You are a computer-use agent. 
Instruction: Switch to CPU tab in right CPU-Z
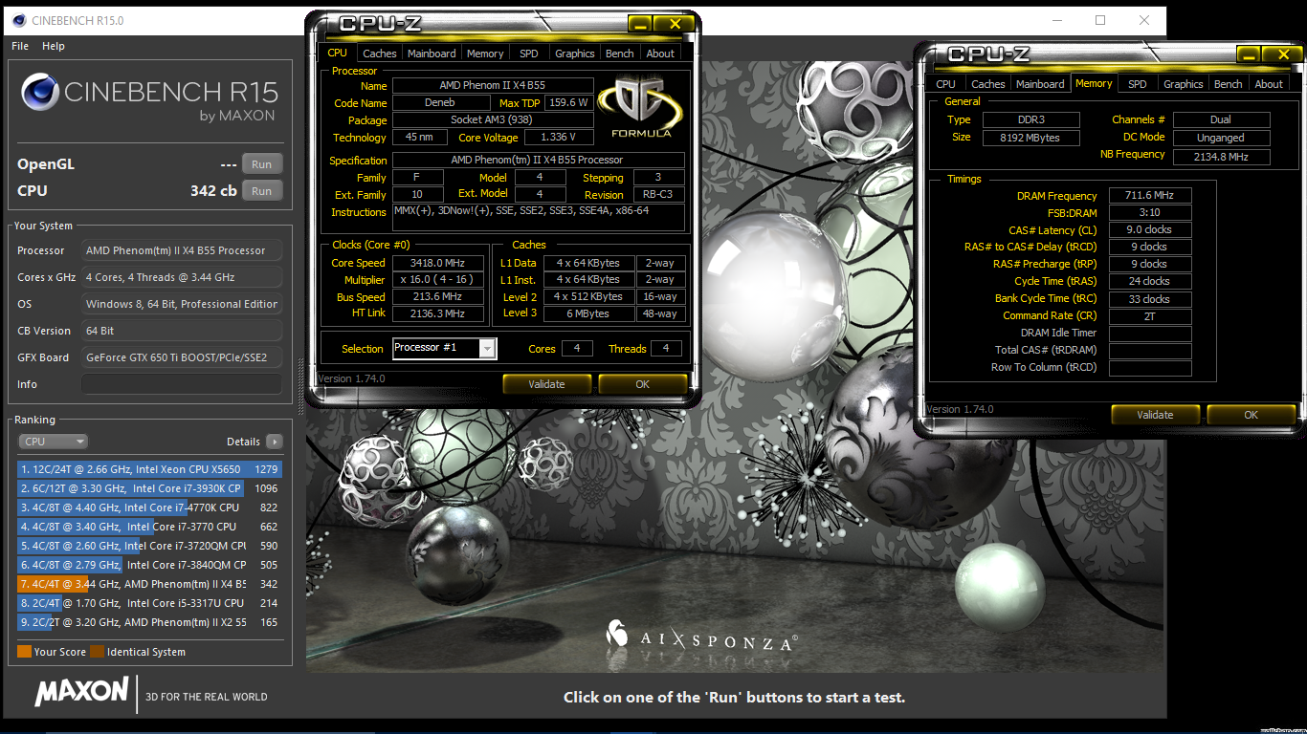click(946, 84)
